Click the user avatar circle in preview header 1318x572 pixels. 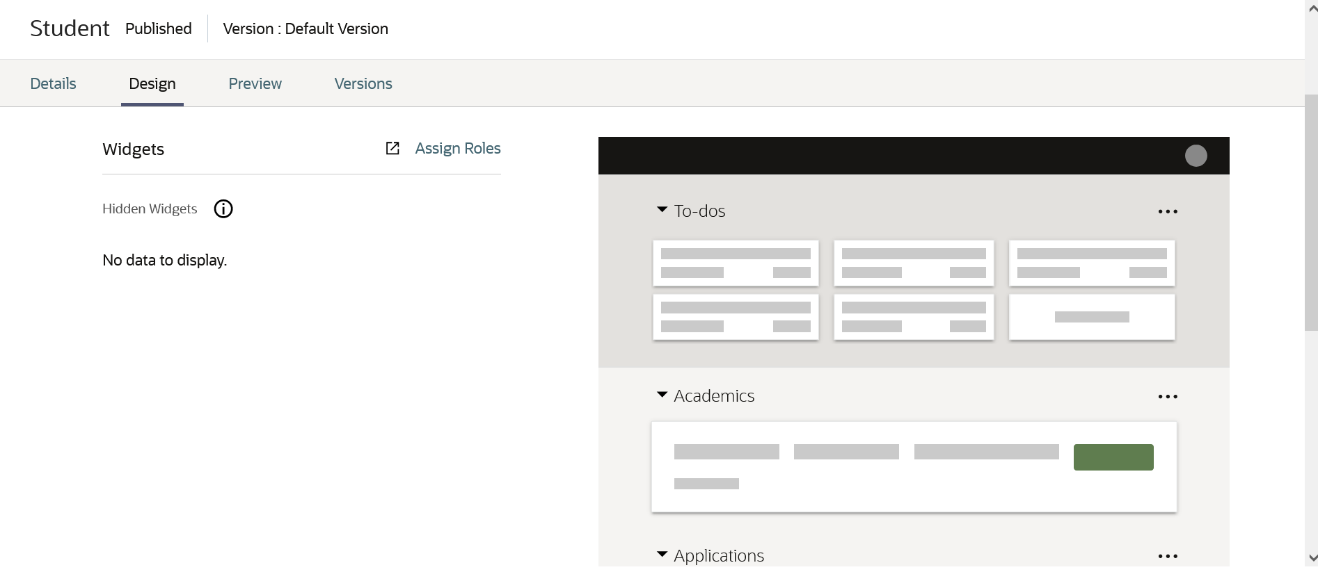1196,156
